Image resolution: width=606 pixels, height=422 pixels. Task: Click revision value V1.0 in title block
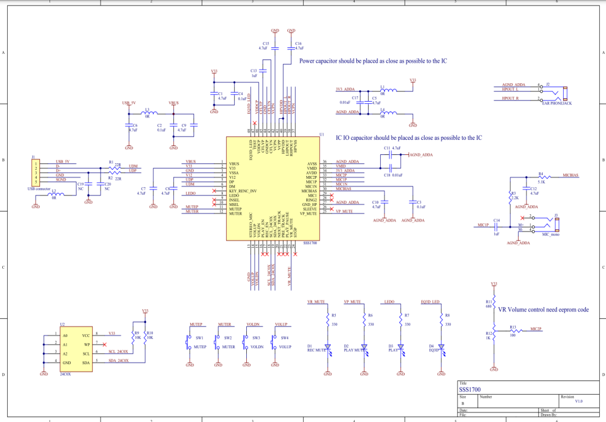(579, 401)
